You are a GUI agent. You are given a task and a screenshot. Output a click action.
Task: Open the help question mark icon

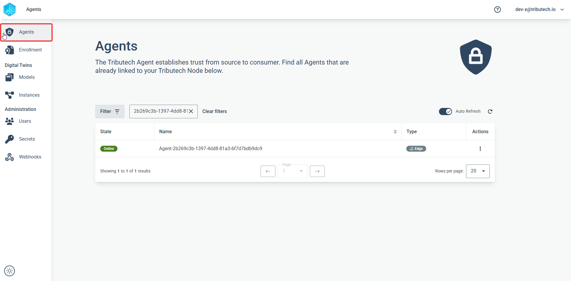point(498,10)
